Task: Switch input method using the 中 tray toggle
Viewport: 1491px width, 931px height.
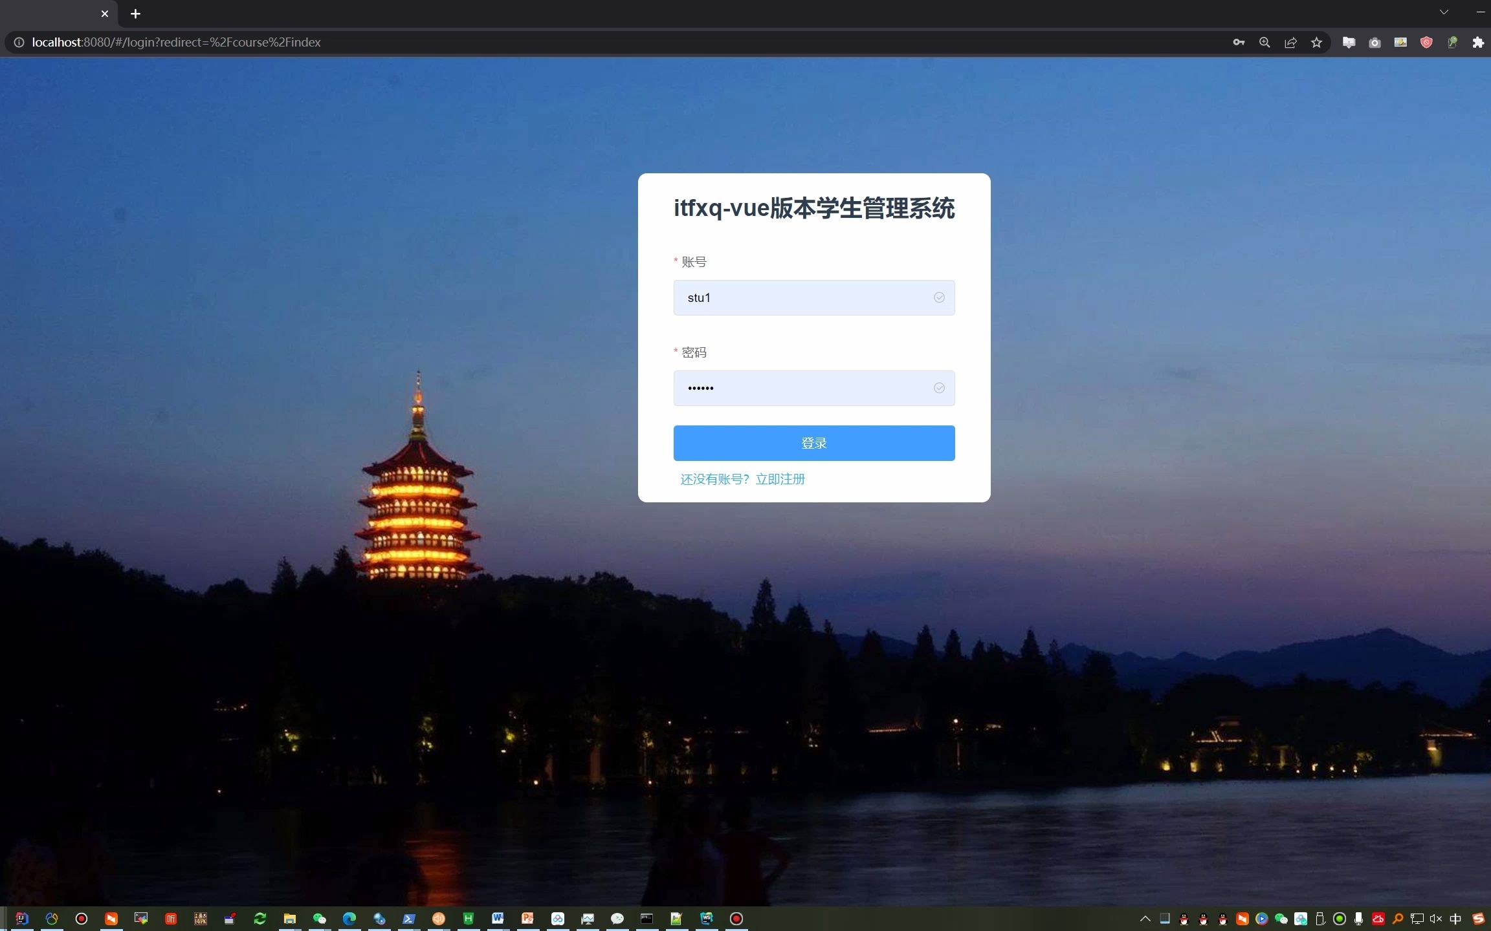Action: pyautogui.click(x=1455, y=918)
